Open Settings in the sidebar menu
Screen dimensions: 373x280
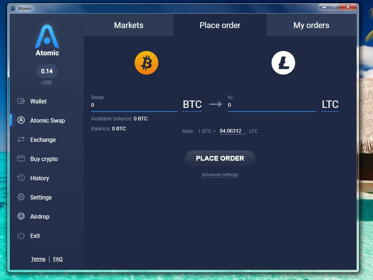point(41,197)
